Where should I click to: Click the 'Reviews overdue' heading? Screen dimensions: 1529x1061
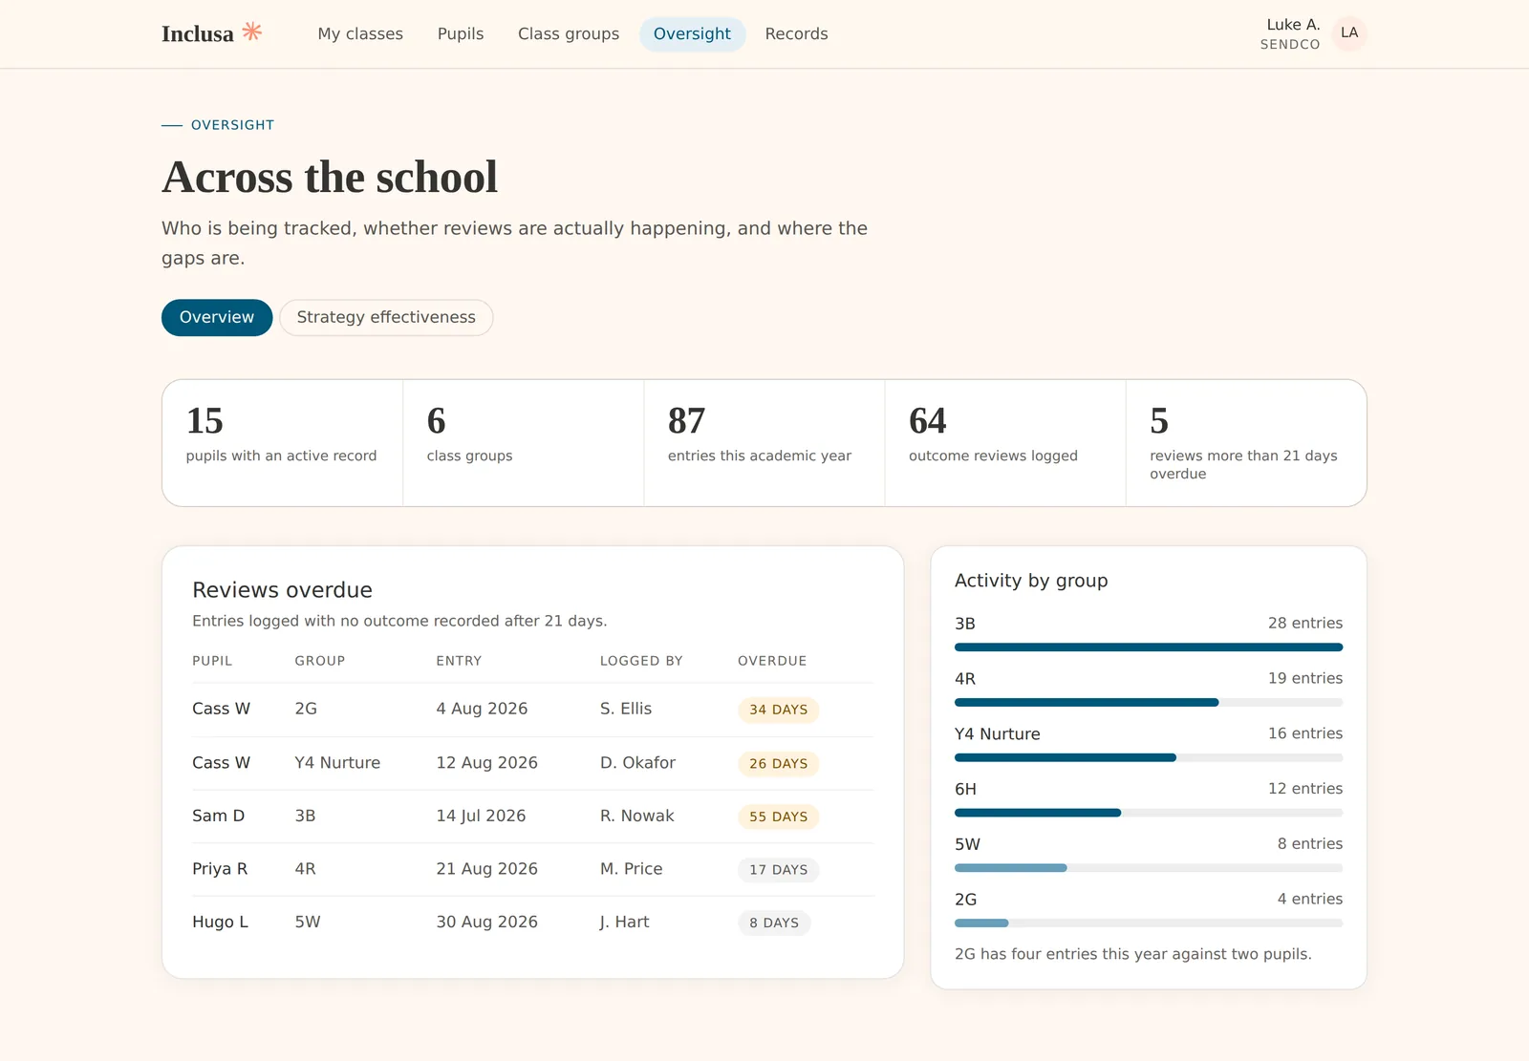point(282,590)
